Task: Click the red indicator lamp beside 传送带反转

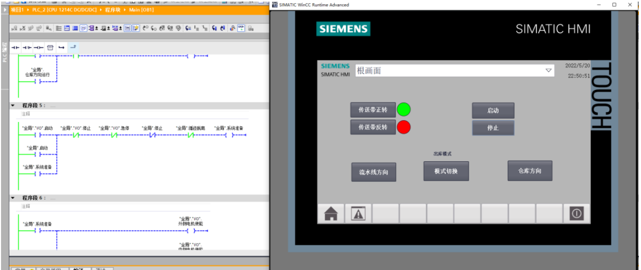Action: 403,127
